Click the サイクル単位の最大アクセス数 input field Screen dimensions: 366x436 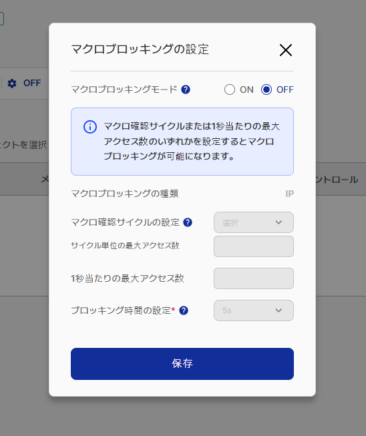pos(254,246)
